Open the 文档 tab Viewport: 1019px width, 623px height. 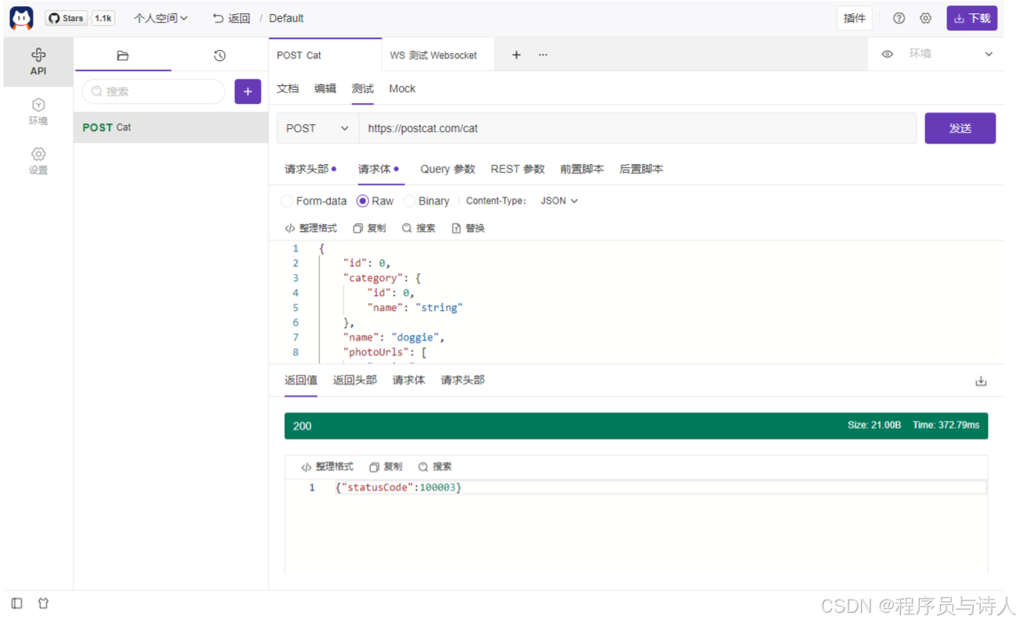[287, 88]
